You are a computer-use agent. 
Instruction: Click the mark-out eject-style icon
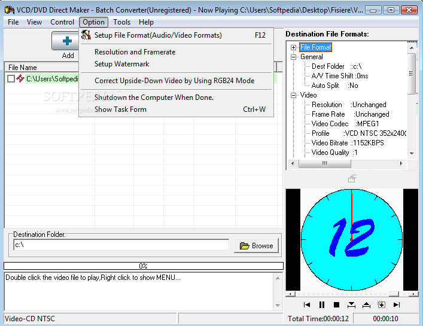point(366,304)
